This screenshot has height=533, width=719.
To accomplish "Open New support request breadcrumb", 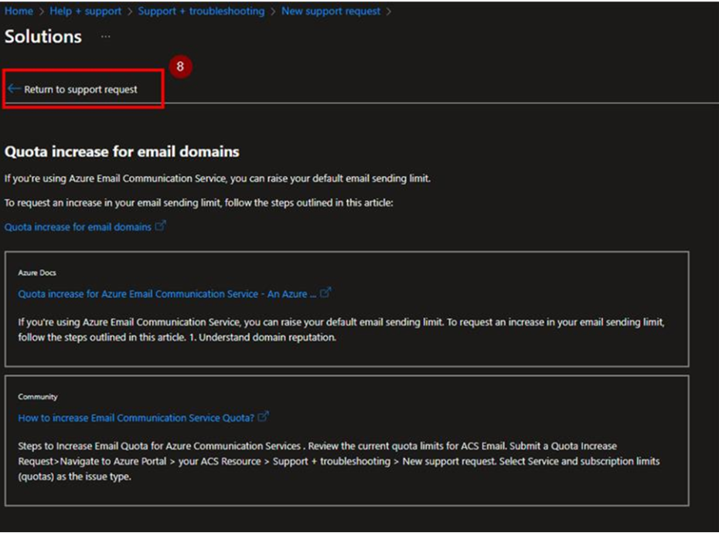I will coord(331,11).
